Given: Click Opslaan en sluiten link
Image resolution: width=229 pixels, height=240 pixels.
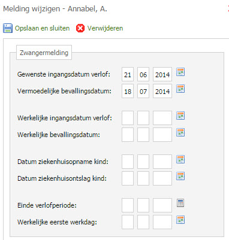Looking at the screenshot, I should 42,28.
